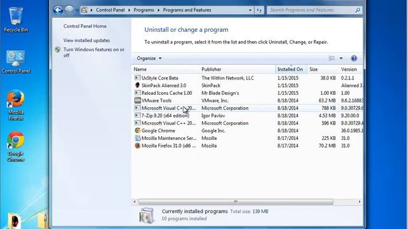Viewport: 408px width, 229px height.
Task: Click the Igor Pavlov publisher cell
Action: click(213, 116)
